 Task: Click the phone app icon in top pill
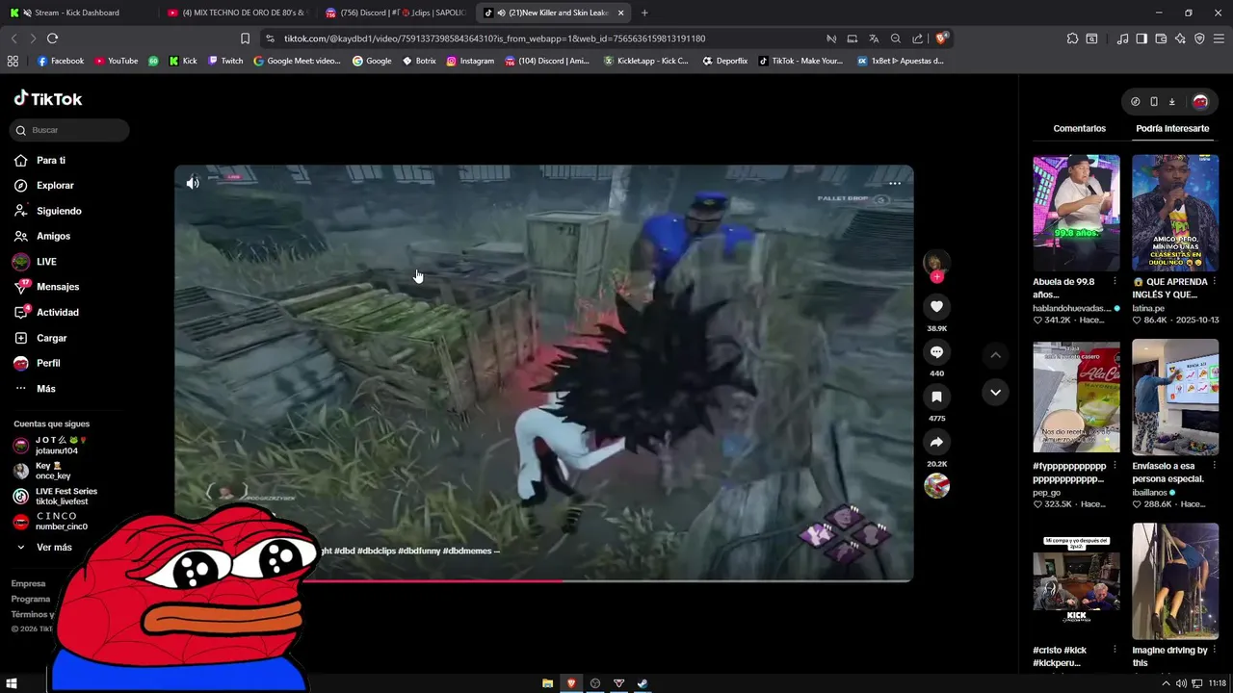(x=1153, y=101)
